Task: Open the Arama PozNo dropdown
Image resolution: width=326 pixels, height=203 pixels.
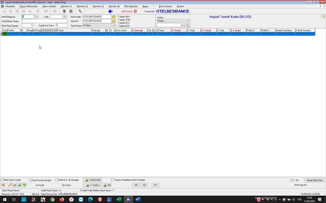Action: (188, 21)
